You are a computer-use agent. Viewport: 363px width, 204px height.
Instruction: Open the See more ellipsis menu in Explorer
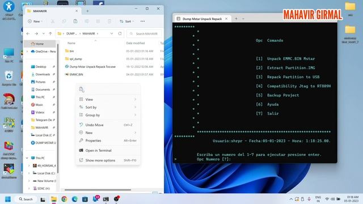coord(142,22)
